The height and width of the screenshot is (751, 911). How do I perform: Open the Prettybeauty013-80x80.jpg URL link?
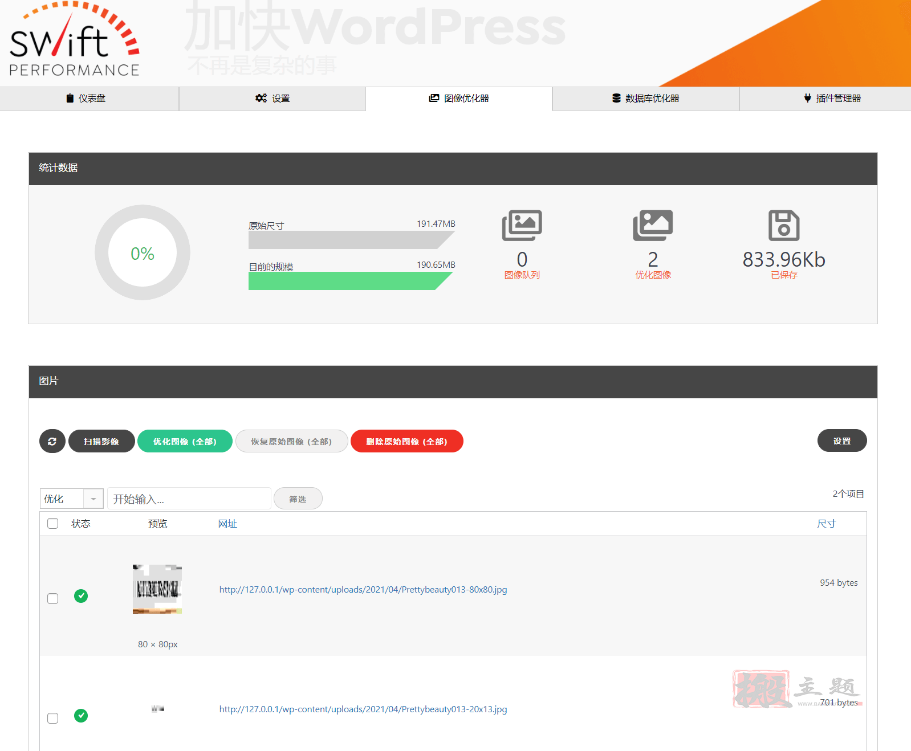pos(363,590)
